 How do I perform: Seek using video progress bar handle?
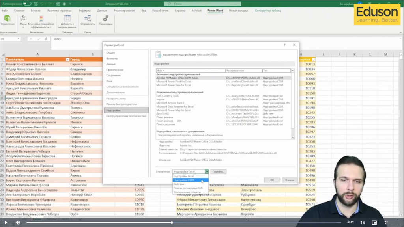[x=172, y=223]
